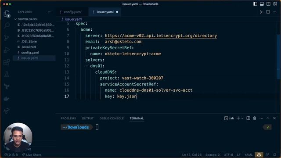281x158 pixels.
Task: Switch to the issuer.yaml editor tab
Action: tap(105, 12)
